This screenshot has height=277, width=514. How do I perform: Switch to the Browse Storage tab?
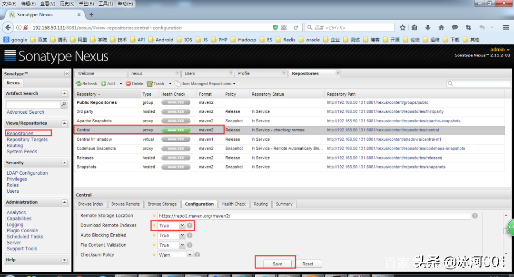(x=162, y=204)
